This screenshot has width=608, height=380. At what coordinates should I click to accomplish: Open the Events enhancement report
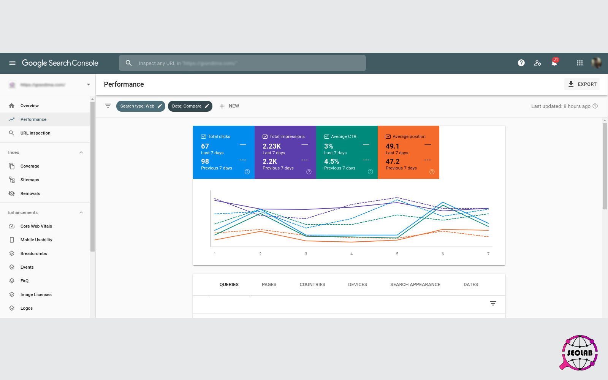45,267
